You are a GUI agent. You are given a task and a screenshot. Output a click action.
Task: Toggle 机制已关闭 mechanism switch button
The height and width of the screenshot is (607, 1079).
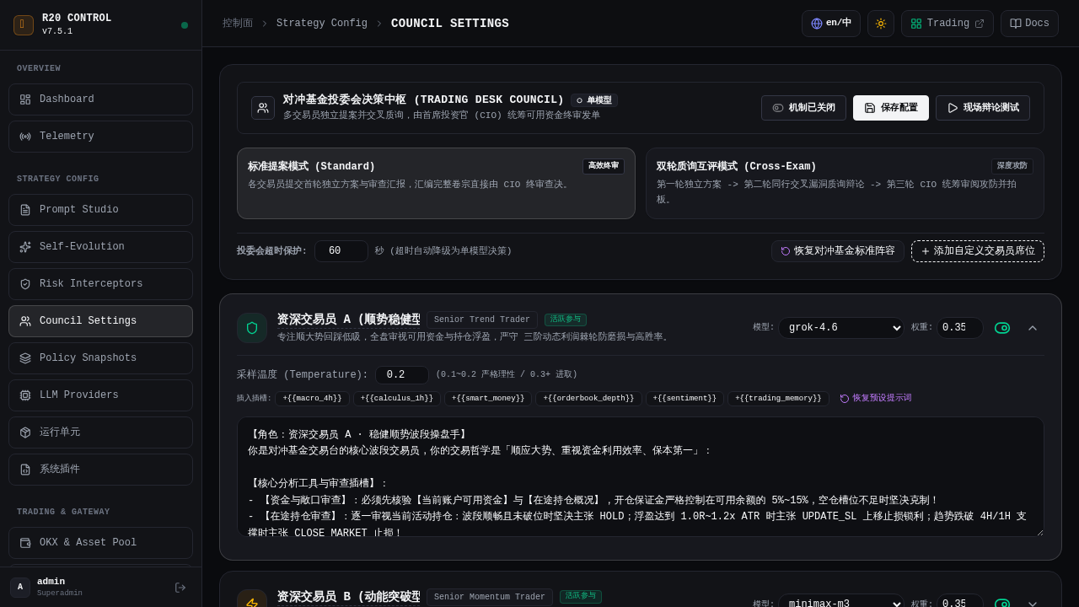tap(803, 108)
